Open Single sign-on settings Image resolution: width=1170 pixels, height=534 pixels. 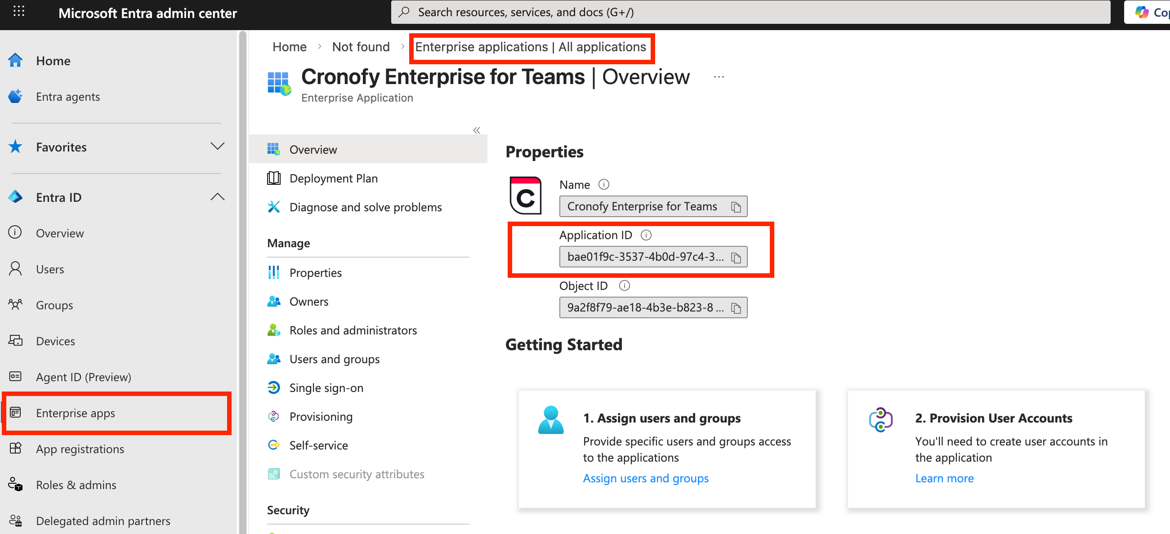coord(326,387)
